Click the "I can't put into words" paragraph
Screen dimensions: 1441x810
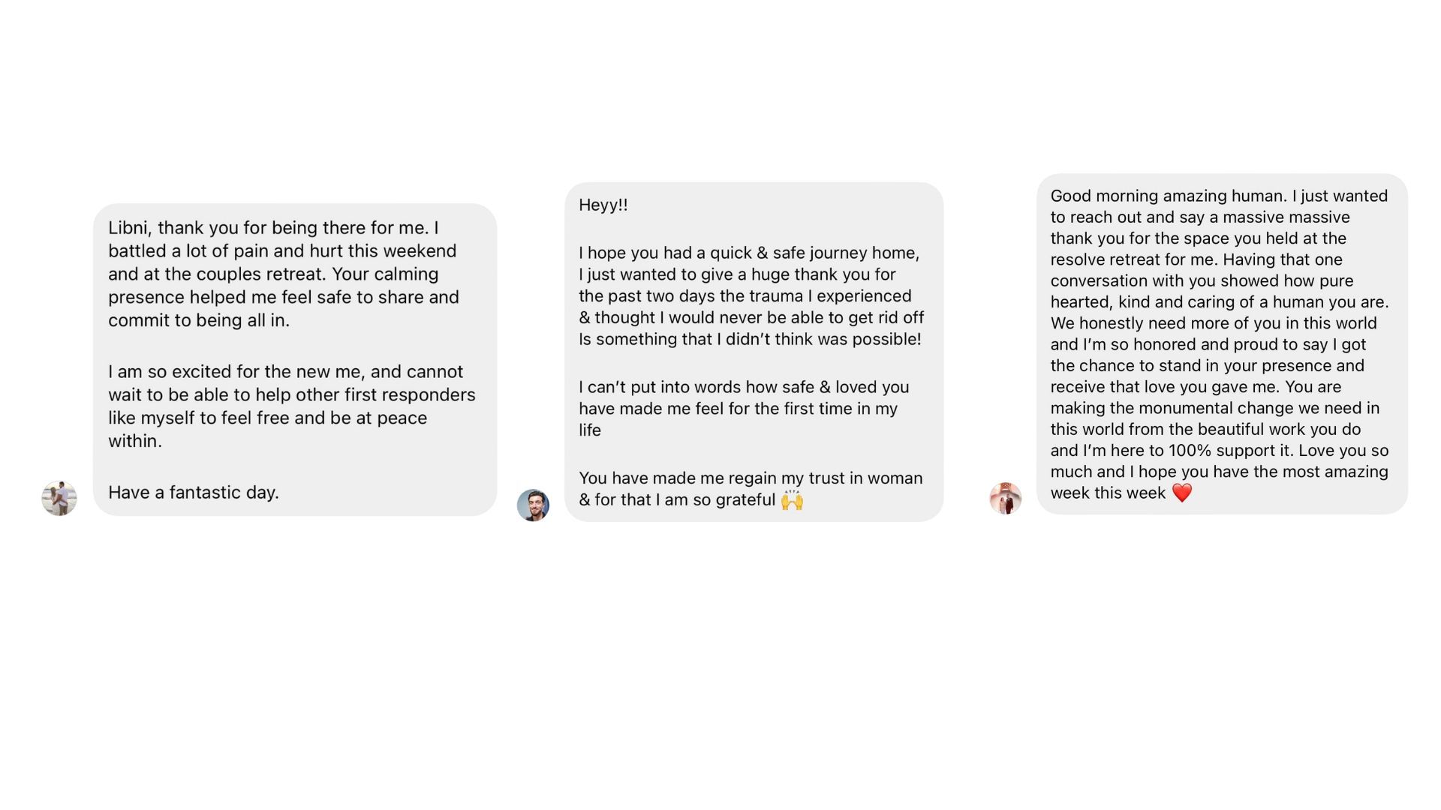(743, 408)
